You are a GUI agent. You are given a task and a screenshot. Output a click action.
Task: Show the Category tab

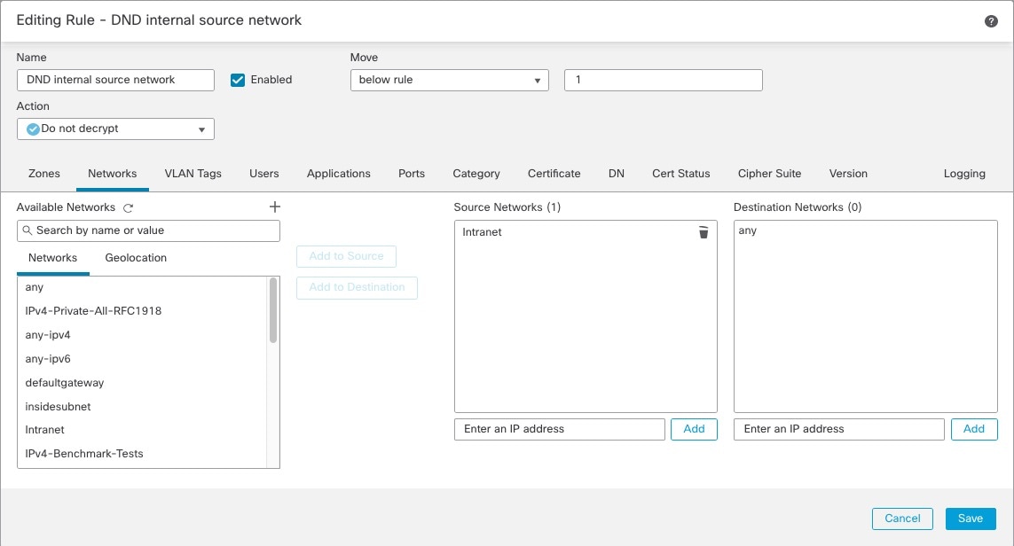[x=476, y=174]
